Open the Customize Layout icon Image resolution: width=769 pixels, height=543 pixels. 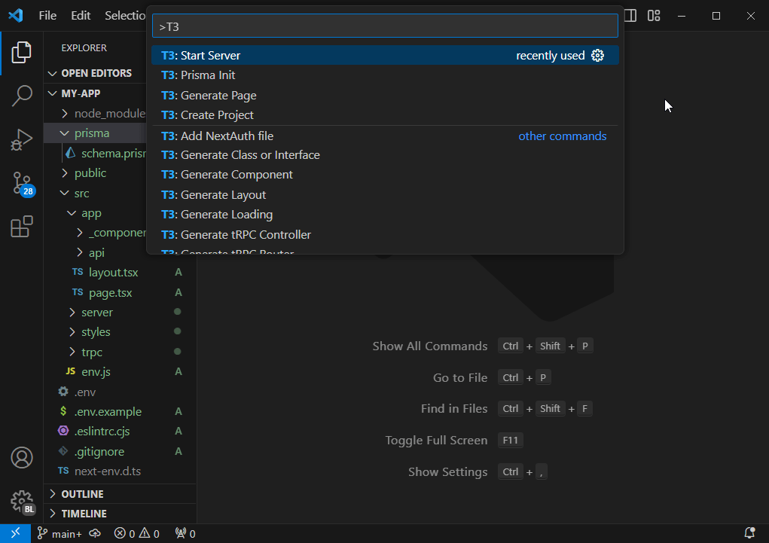pos(654,16)
